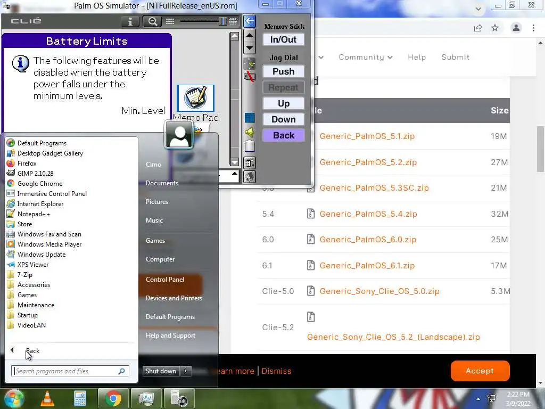Open Help and Support from Start menu
The image size is (545, 409).
pos(170,336)
